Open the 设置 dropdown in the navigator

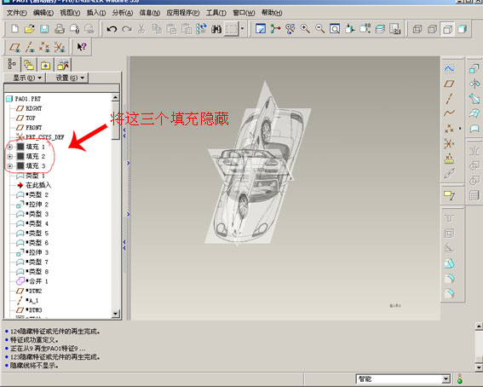coord(68,78)
